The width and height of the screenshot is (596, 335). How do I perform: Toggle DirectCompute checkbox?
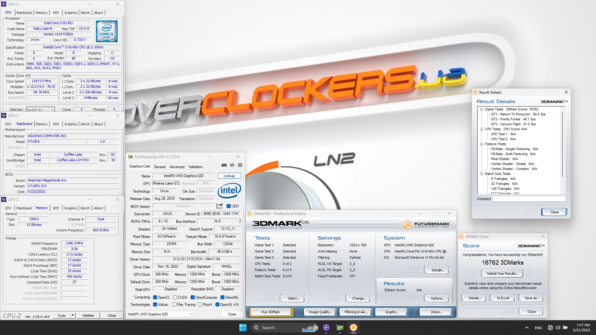[x=192, y=297]
